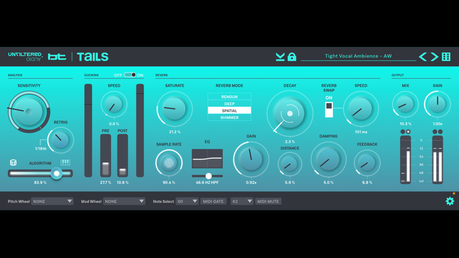
Task: Click the Feedback knob
Action: point(367,163)
